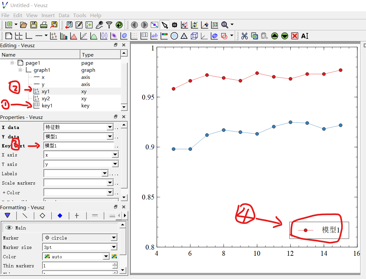Add a histogram fit widget
366x279 pixels.
(74, 36)
